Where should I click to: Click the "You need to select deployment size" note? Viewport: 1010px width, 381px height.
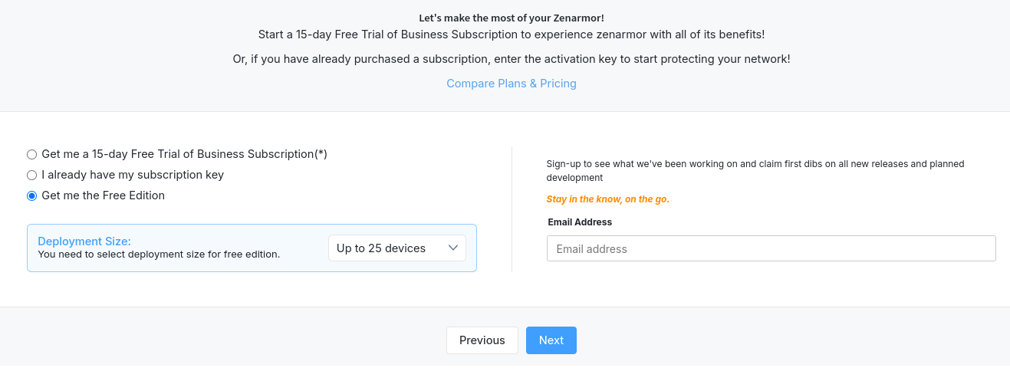point(159,255)
